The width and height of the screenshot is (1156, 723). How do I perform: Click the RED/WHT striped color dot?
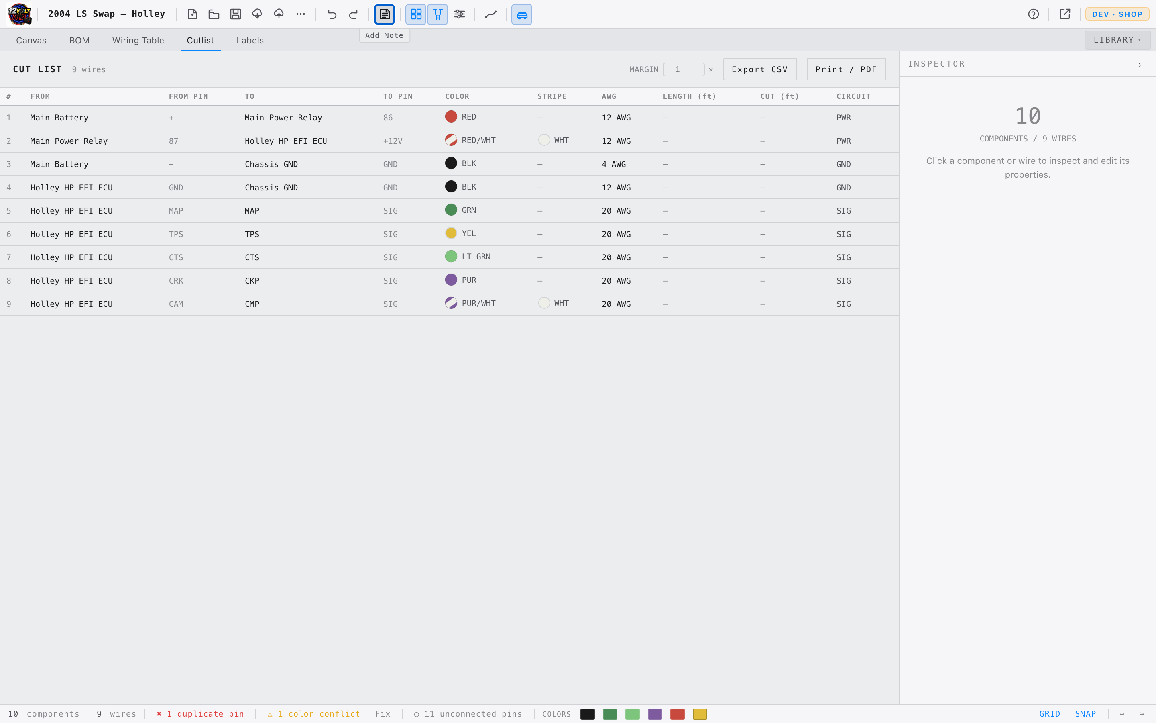pos(451,140)
